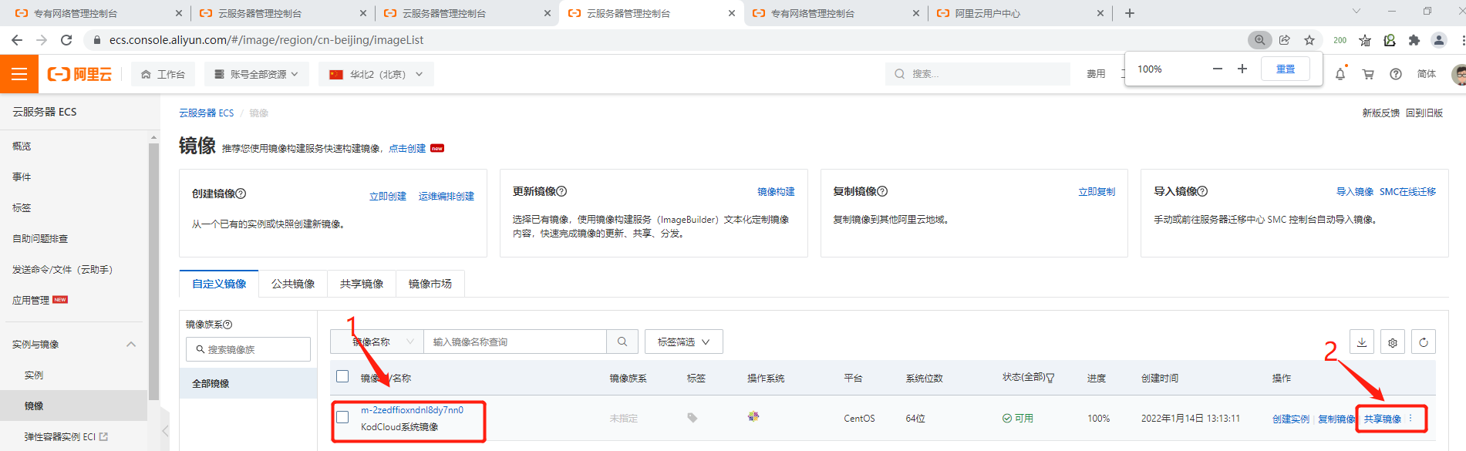Select the 自定义镜像 tab

[219, 284]
